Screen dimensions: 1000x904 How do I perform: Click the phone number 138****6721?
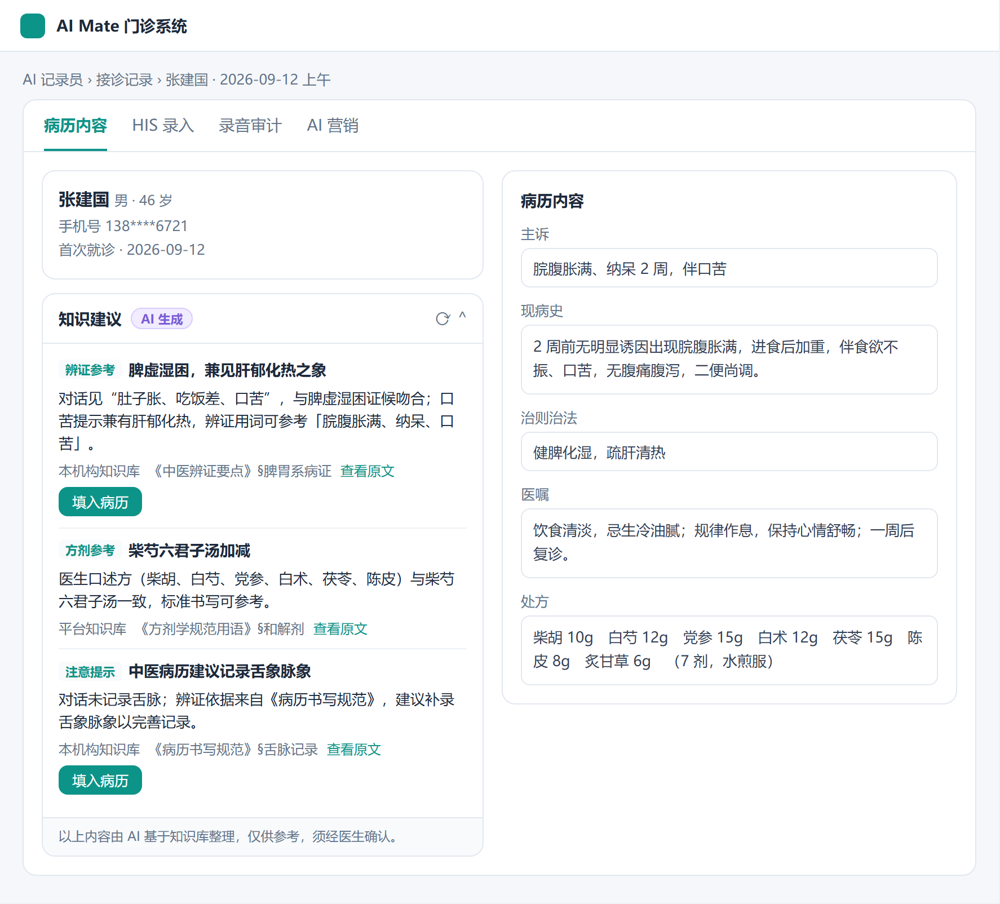[147, 226]
